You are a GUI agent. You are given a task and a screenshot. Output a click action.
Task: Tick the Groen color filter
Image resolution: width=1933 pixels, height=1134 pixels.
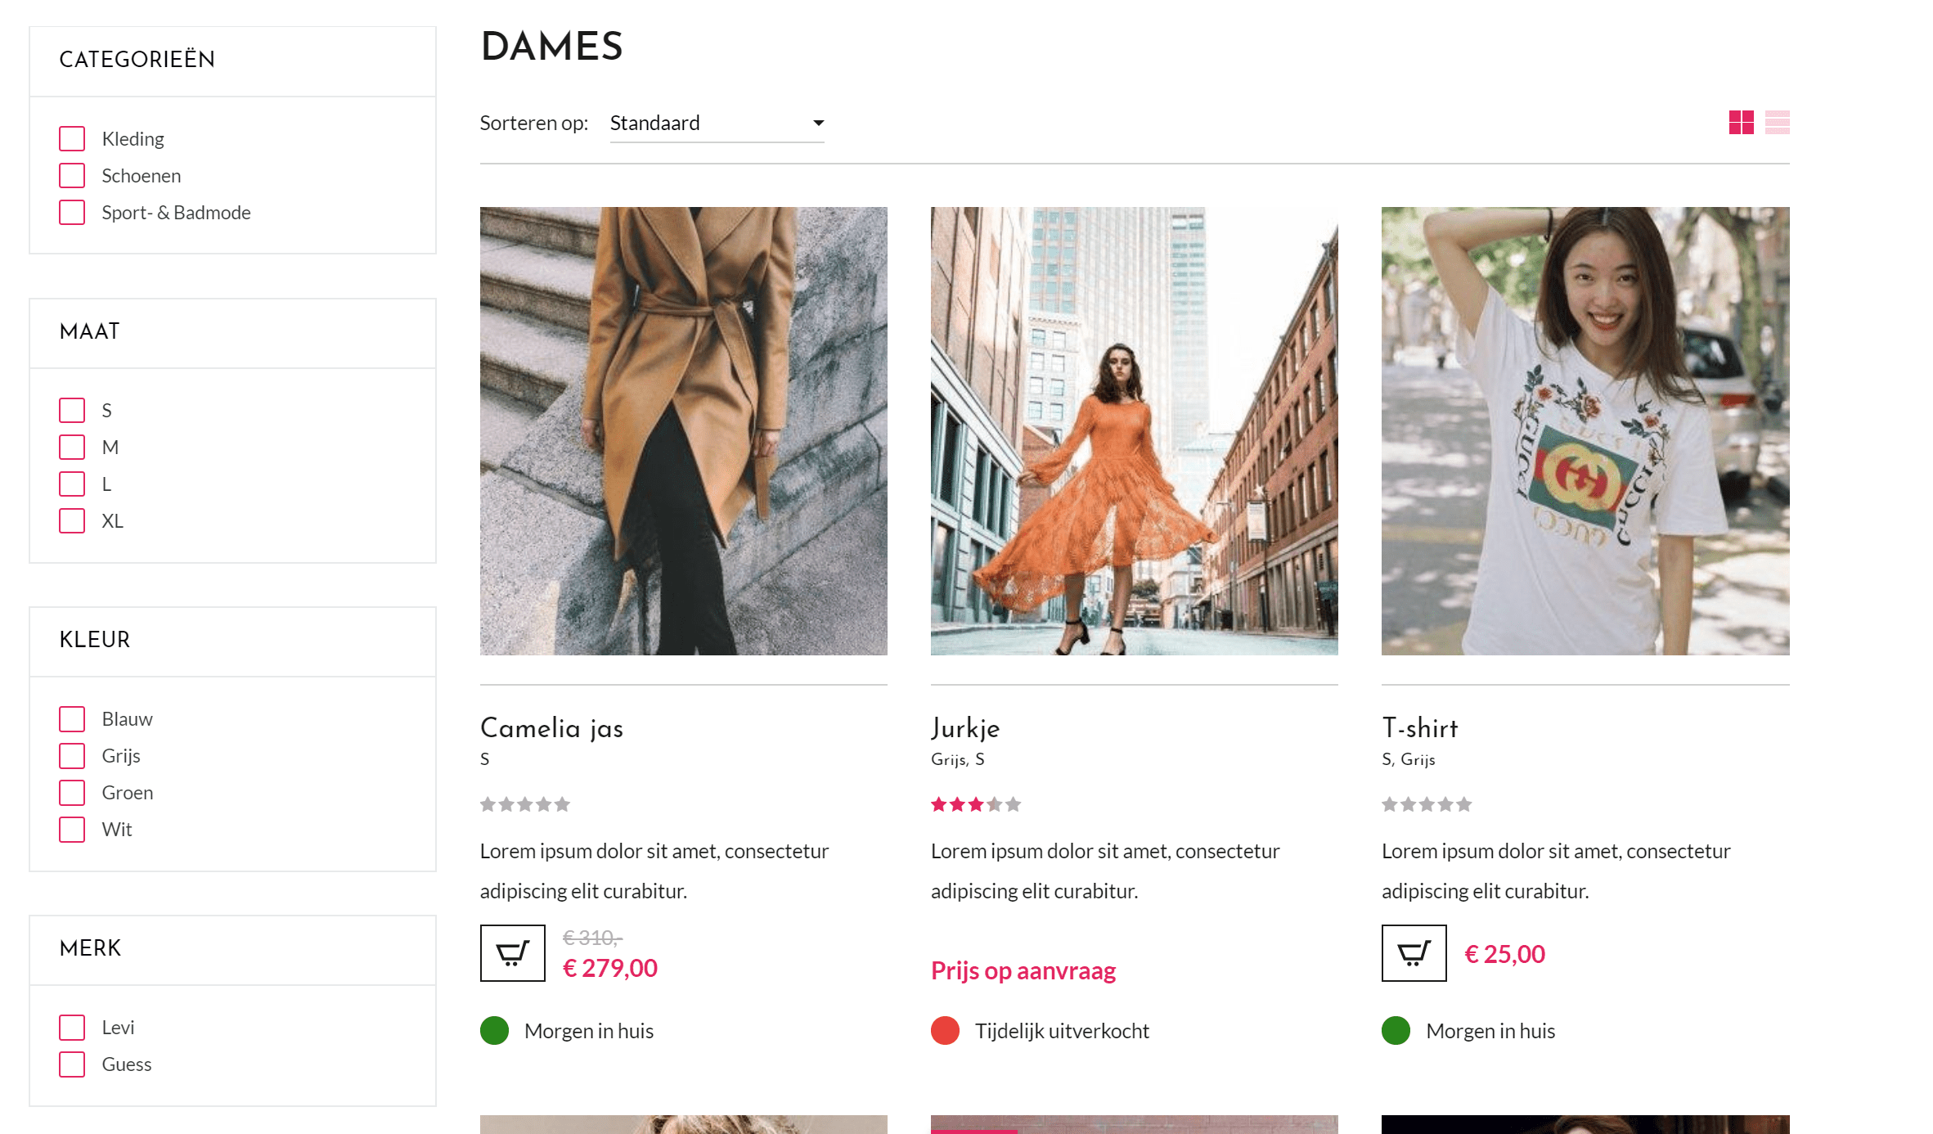click(72, 793)
